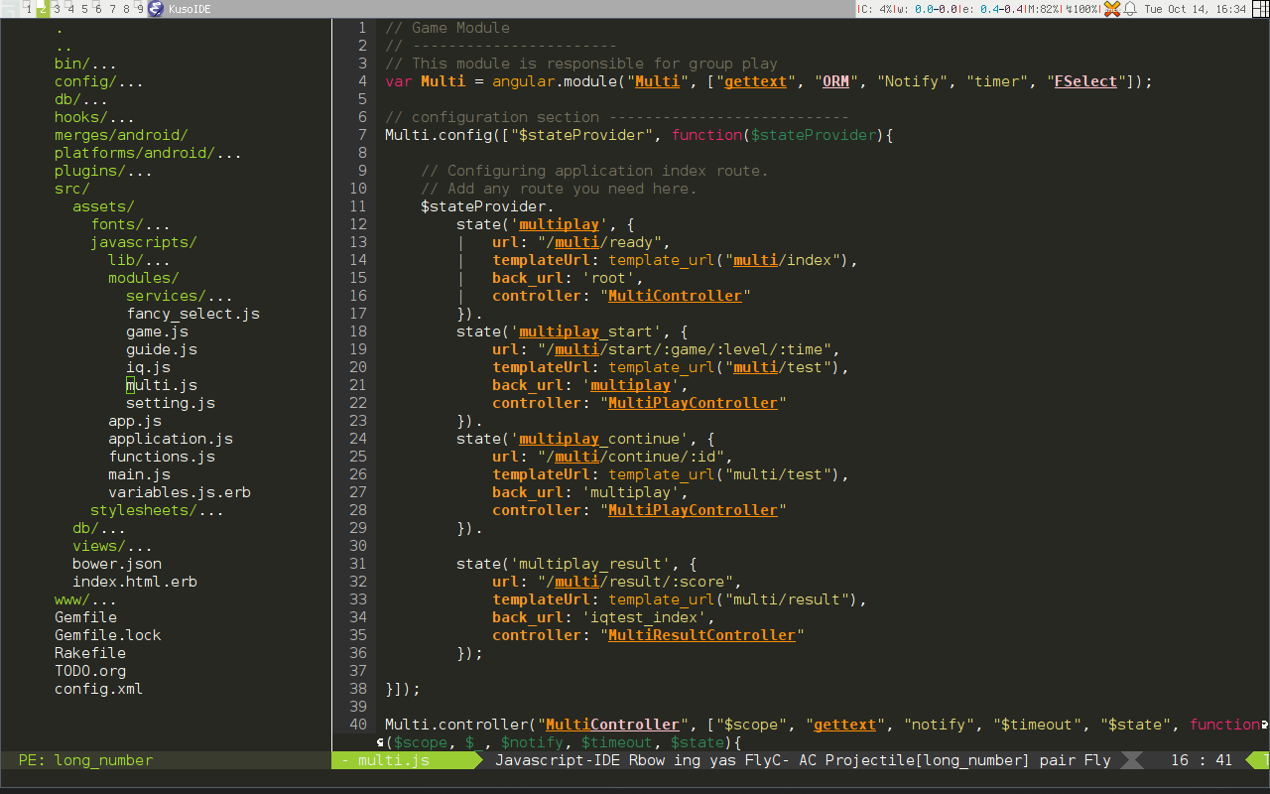Switch to workspace 5

84,9
